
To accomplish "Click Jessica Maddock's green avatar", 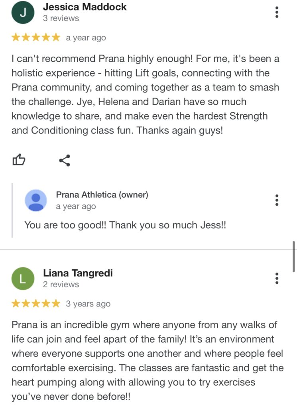I will pyautogui.click(x=23, y=12).
